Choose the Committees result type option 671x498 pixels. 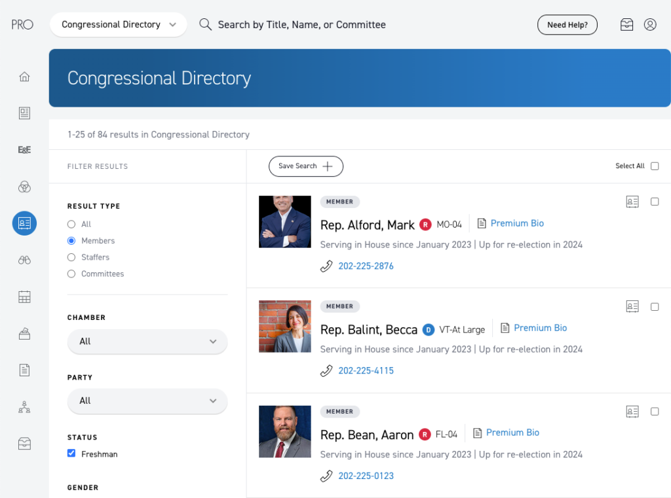(71, 274)
